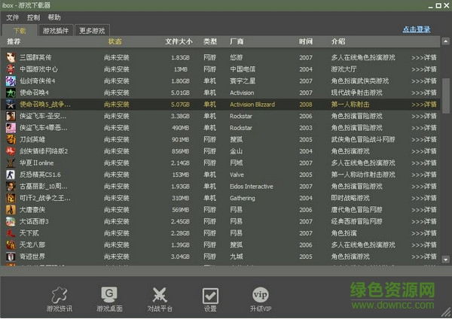Click the Activision Blizzard vendor cell

(252, 105)
